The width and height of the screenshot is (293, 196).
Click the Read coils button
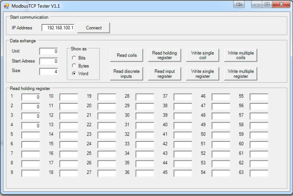click(126, 55)
